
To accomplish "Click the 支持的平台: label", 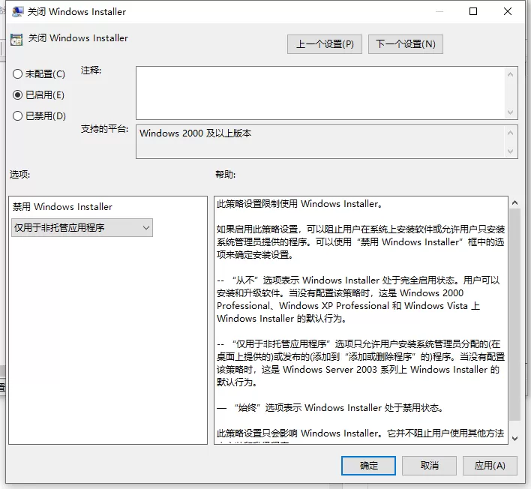I will point(104,129).
